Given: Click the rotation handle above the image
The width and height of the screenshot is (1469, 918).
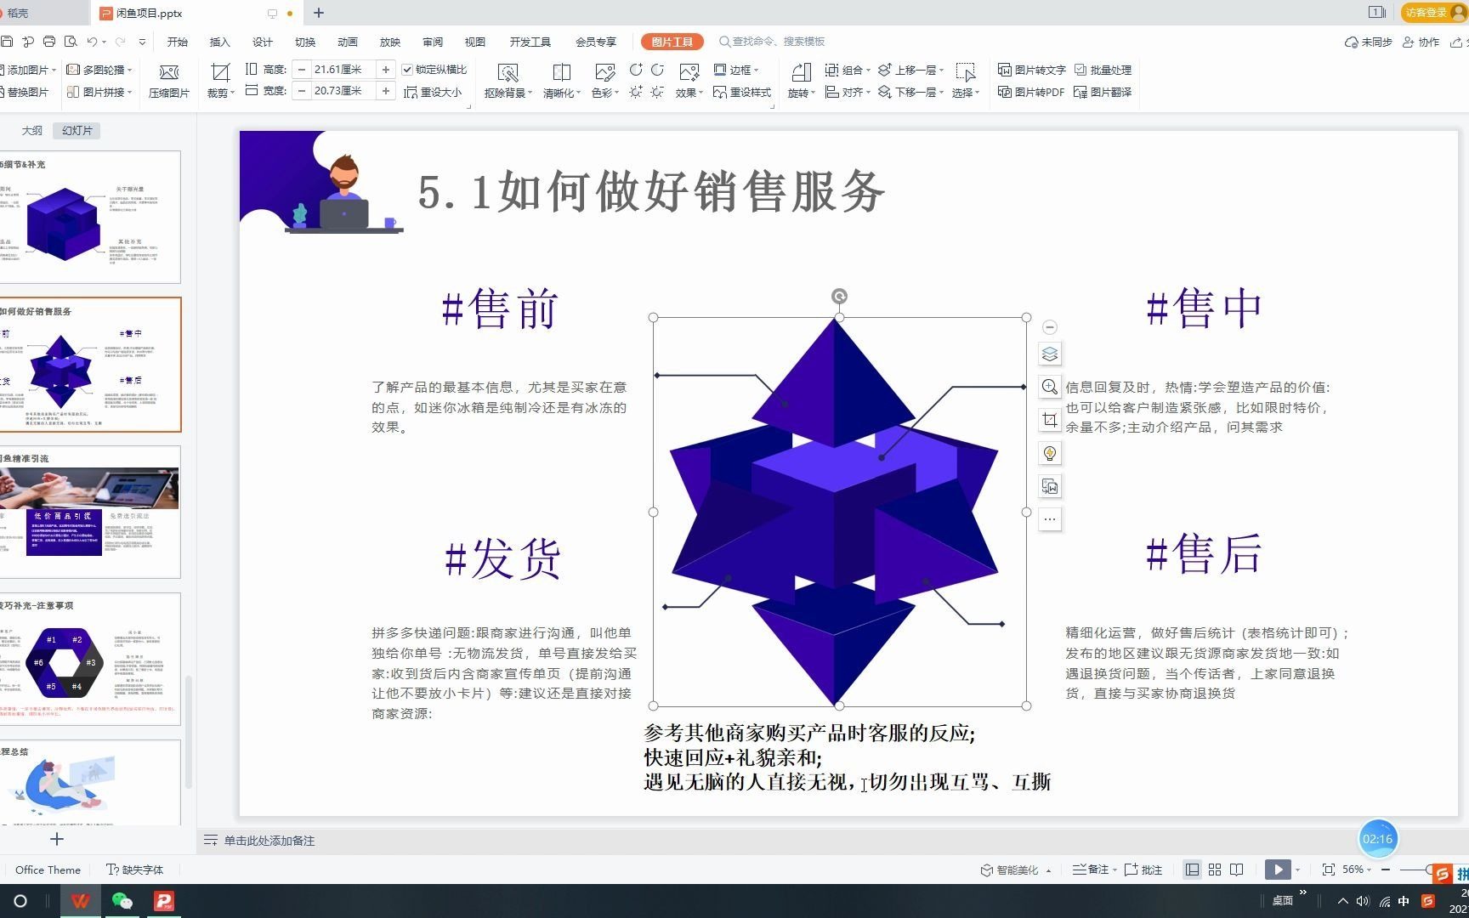Looking at the screenshot, I should [x=839, y=296].
